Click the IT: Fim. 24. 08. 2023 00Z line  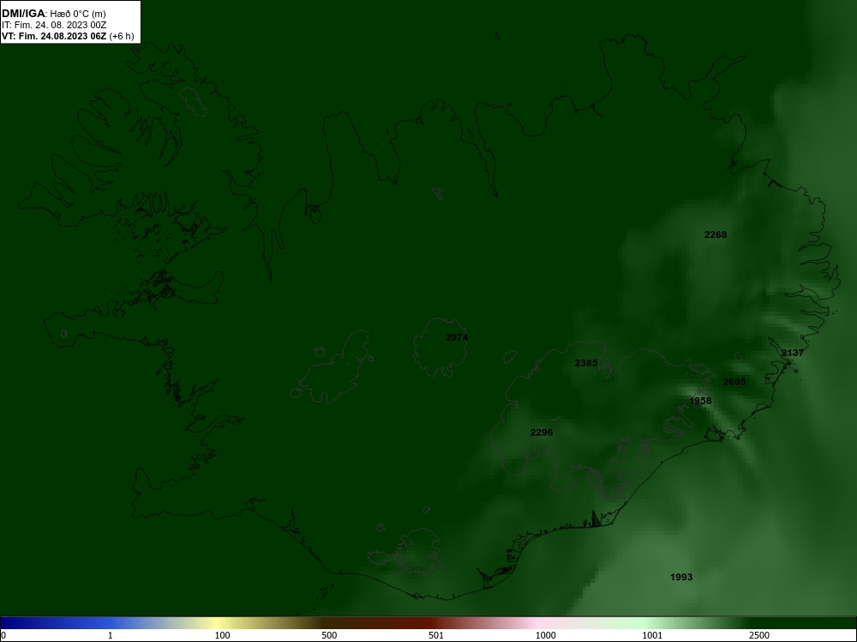54,25
